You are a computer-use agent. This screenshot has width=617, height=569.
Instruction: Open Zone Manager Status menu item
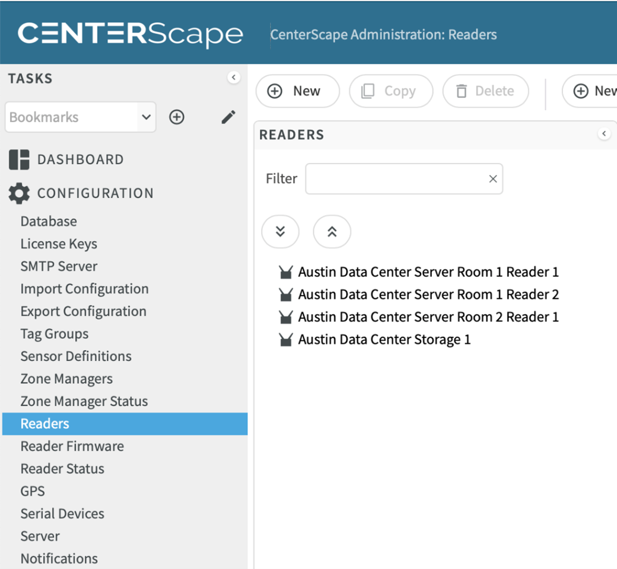84,401
